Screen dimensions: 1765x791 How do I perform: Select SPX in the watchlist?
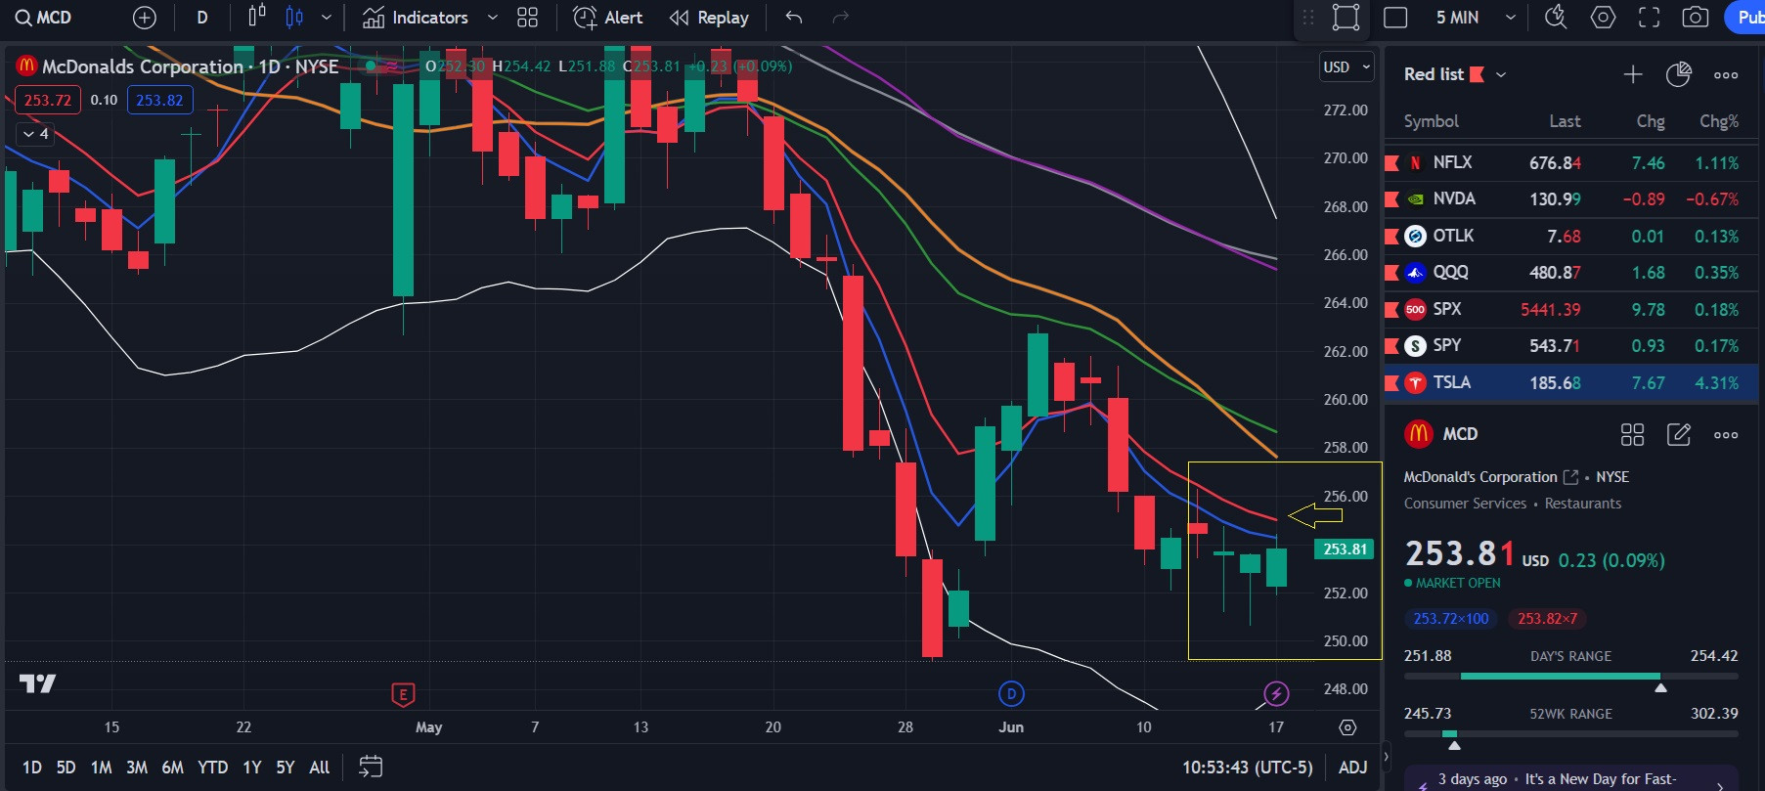[x=1570, y=309]
